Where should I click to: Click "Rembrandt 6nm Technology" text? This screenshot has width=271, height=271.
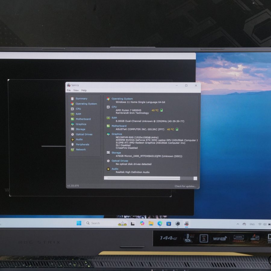132,113
